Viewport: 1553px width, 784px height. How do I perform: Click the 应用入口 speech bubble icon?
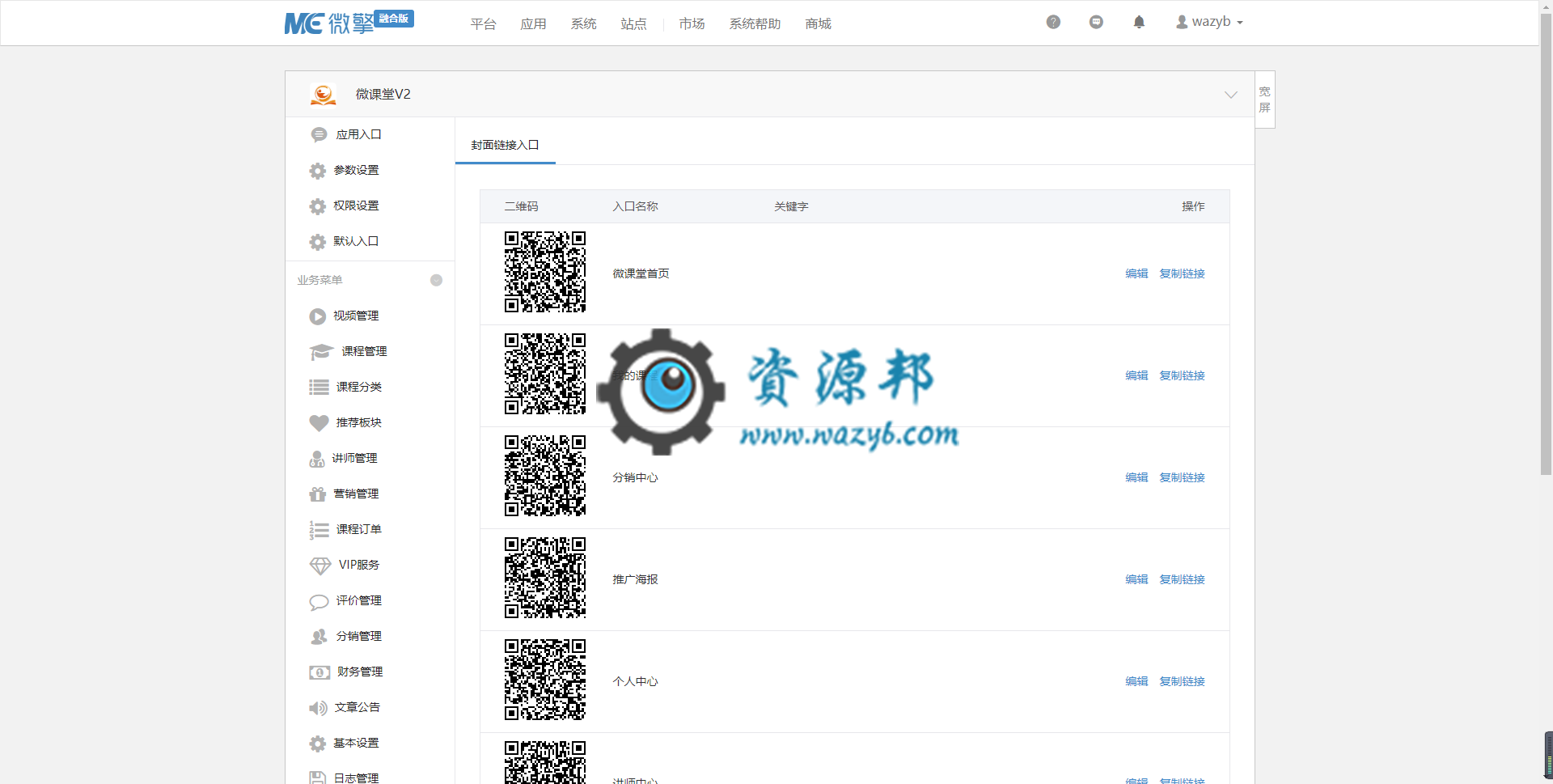pos(319,134)
